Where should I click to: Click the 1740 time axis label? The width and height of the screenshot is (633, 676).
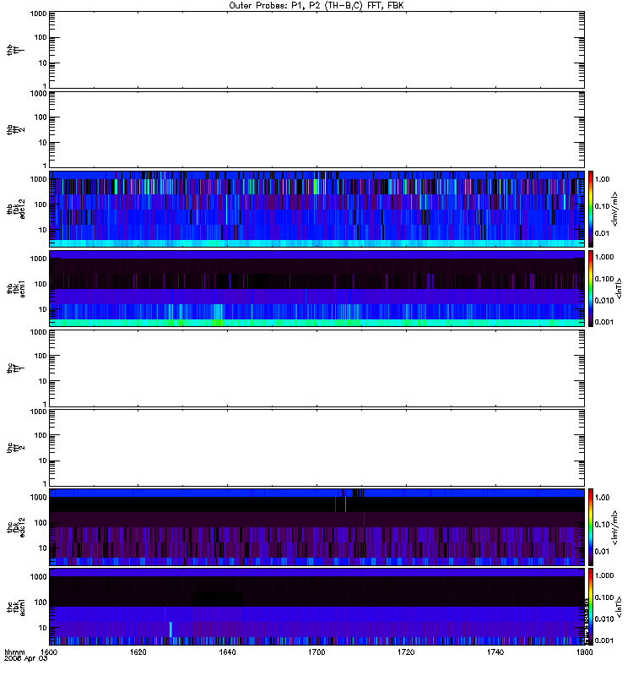[495, 651]
